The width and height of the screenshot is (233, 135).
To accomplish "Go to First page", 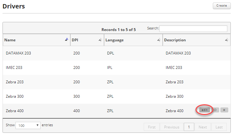I will click(x=152, y=127).
